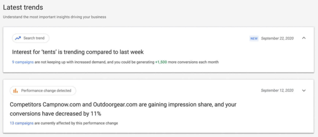Open the 9 campaigns link
This screenshot has height=137, width=318.
click(x=23, y=62)
